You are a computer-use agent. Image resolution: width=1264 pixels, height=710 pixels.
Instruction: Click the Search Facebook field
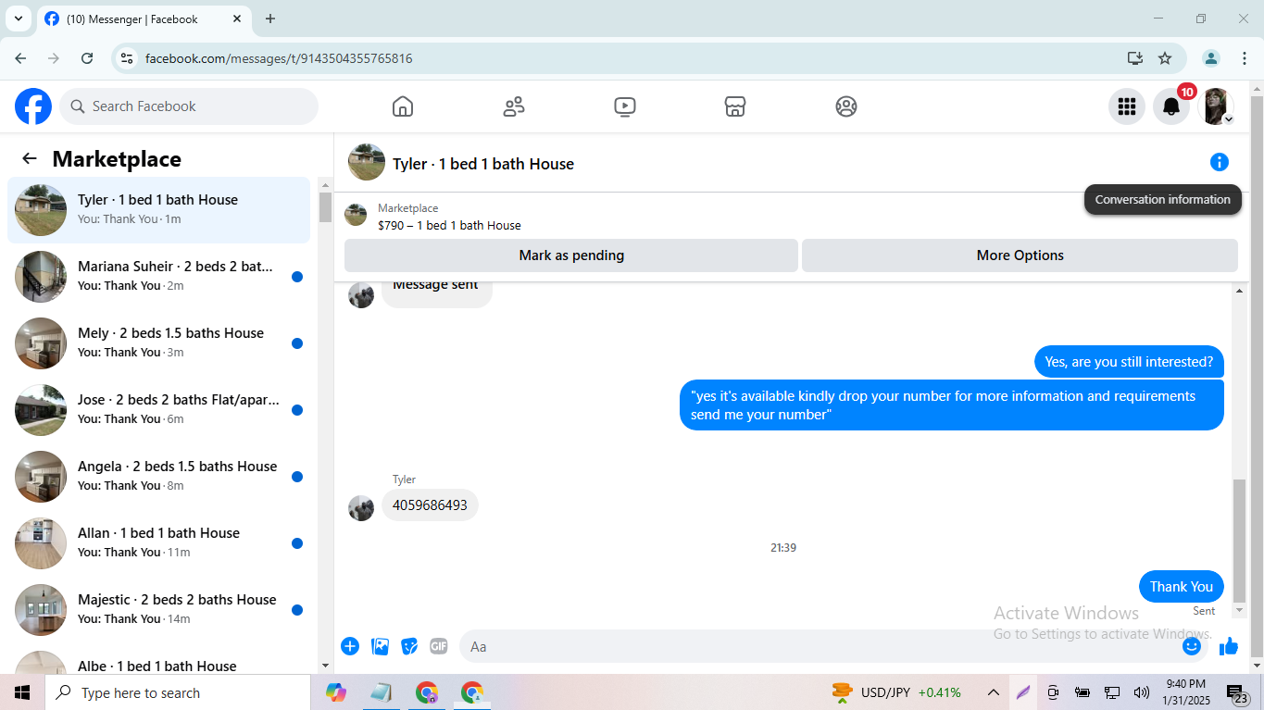pos(189,106)
